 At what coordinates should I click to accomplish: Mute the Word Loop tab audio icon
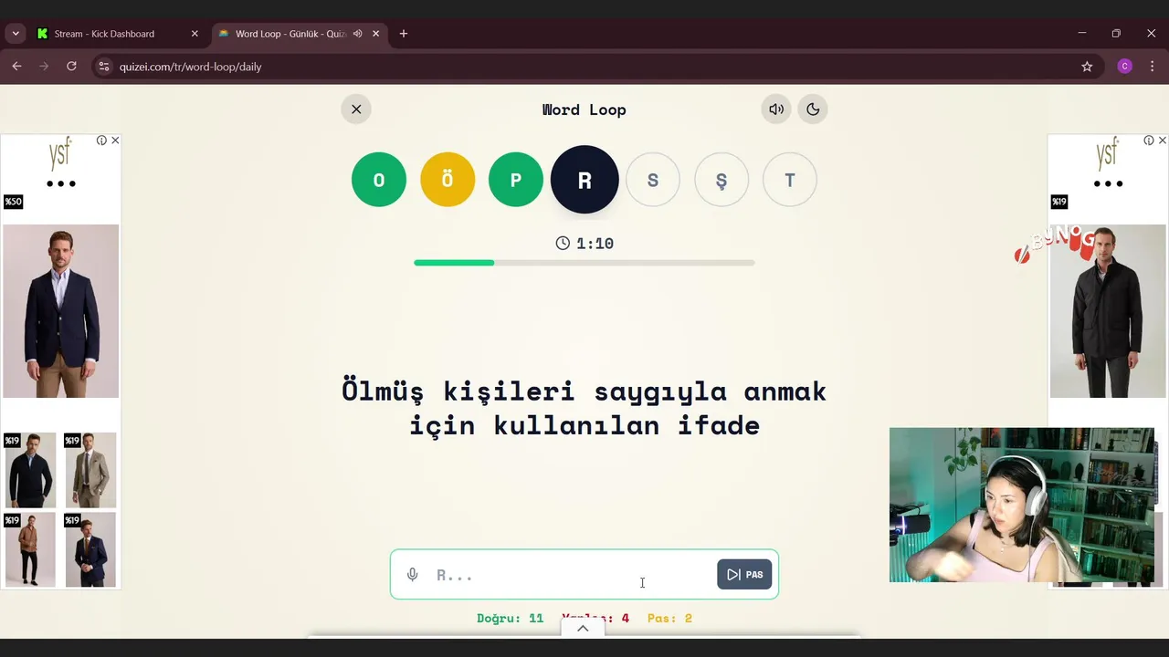click(357, 34)
